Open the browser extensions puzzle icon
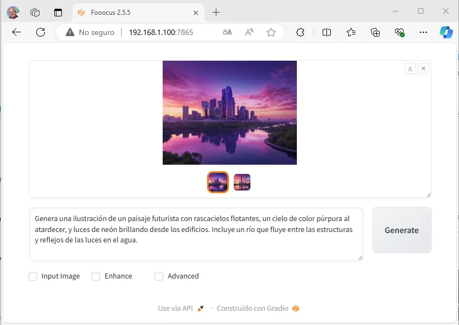 tap(300, 32)
